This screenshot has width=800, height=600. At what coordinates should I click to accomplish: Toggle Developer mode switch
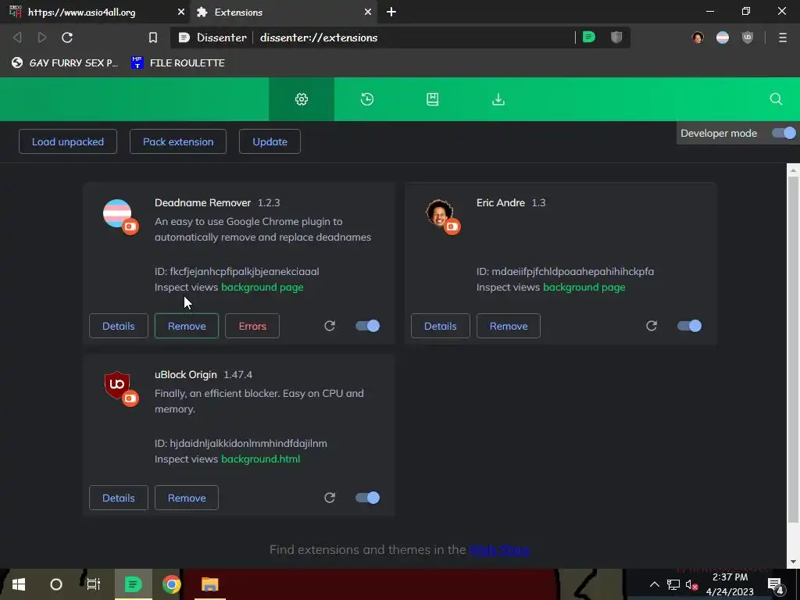click(784, 133)
